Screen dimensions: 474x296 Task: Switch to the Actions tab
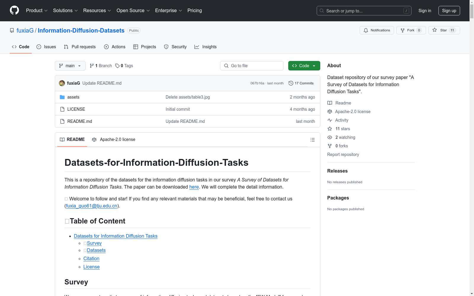pyautogui.click(x=115, y=47)
